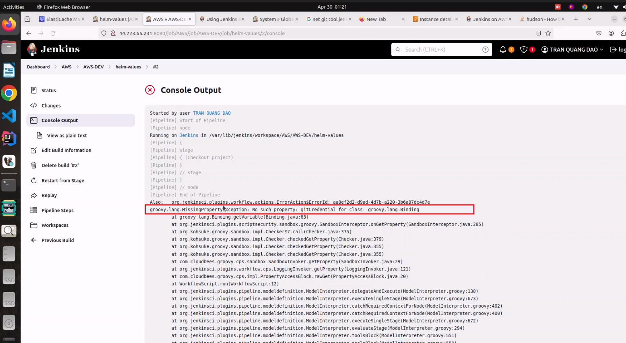The height and width of the screenshot is (343, 626).
Task: Click the helm-values breadcrumb
Action: coord(128,67)
